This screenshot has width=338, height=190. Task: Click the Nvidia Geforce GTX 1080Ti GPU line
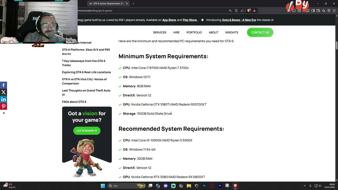(x=165, y=104)
